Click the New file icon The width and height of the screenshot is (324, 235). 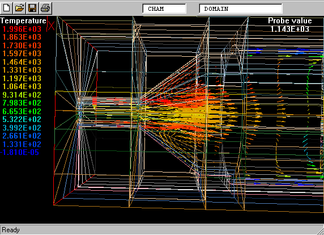pos(7,8)
